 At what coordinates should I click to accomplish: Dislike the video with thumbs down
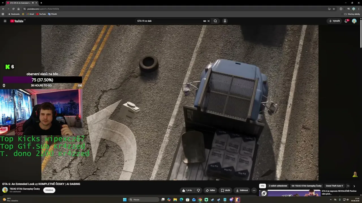tap(199, 190)
